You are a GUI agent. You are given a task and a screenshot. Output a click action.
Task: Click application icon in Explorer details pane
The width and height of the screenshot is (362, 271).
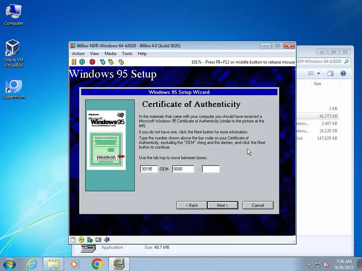click(88, 248)
